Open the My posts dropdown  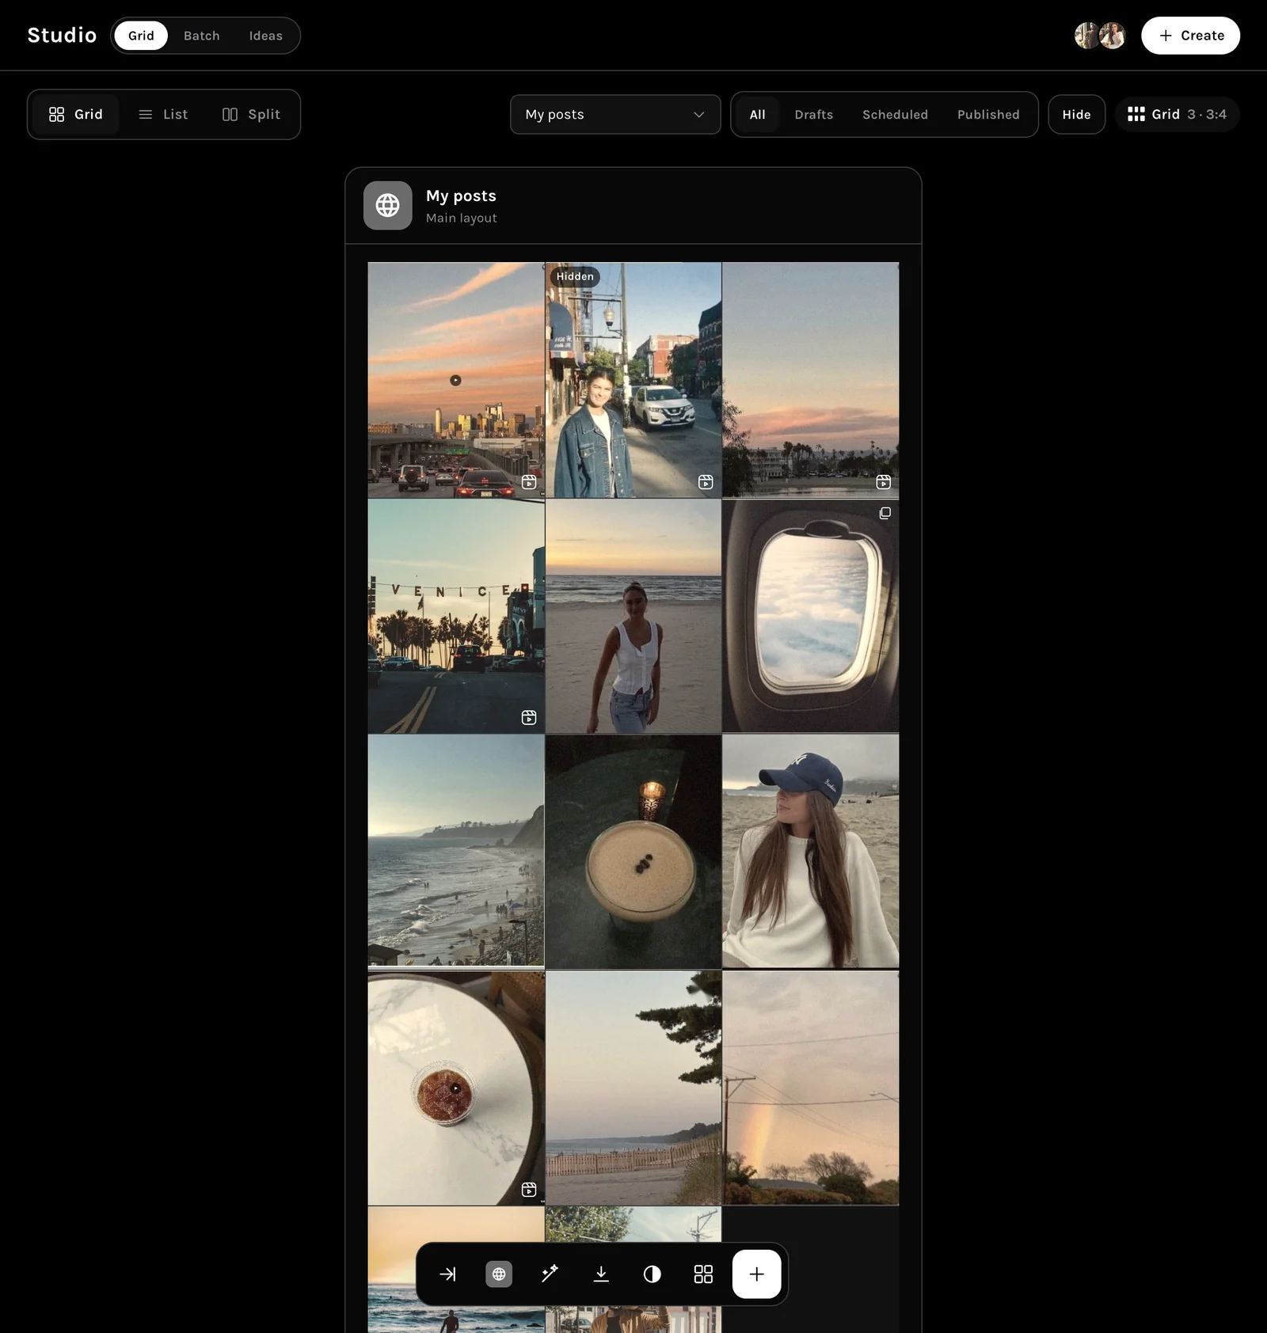(x=615, y=115)
